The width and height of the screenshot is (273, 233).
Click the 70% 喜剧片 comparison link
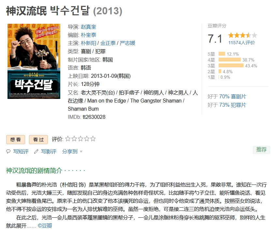click(233, 97)
